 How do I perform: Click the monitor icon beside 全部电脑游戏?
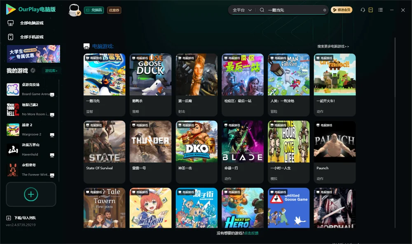pos(11,23)
